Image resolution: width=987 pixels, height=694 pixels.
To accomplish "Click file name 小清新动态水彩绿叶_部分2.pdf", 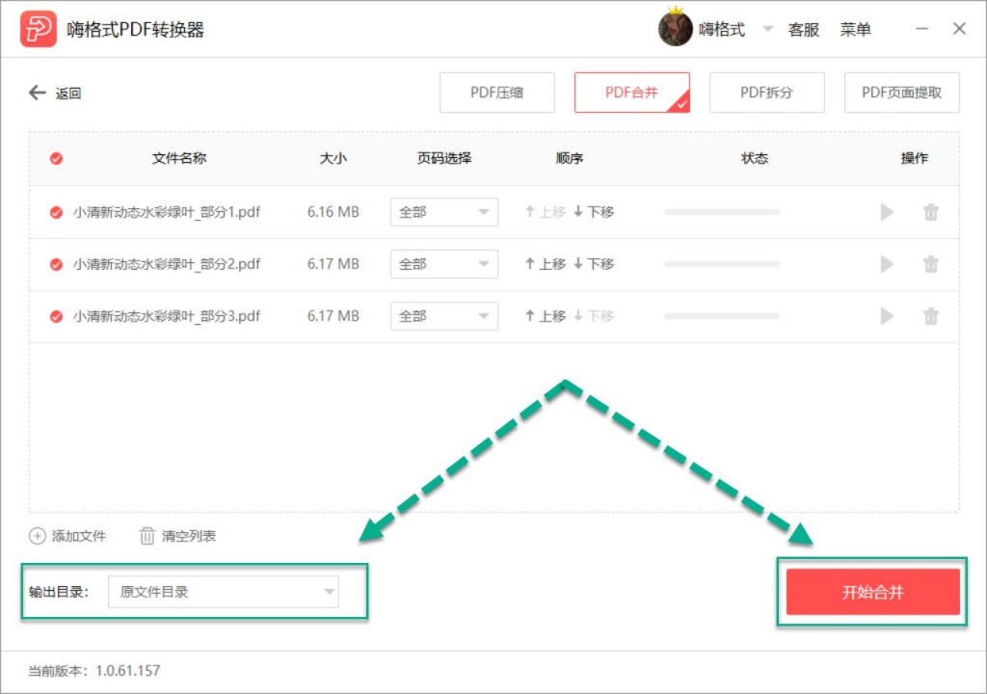I will (x=166, y=264).
